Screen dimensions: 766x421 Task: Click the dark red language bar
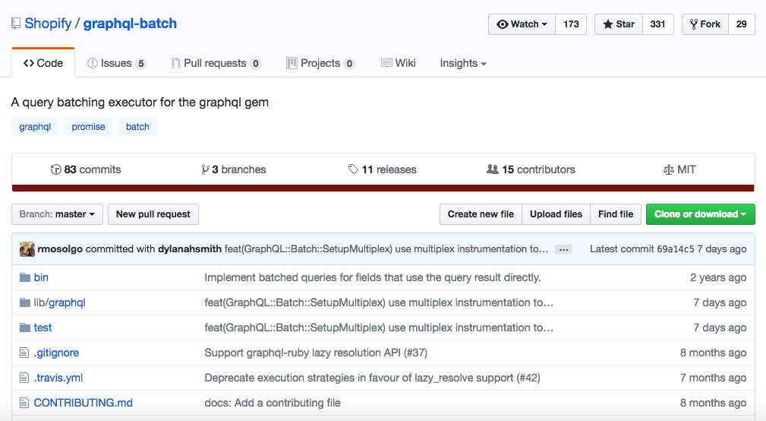[x=383, y=188]
